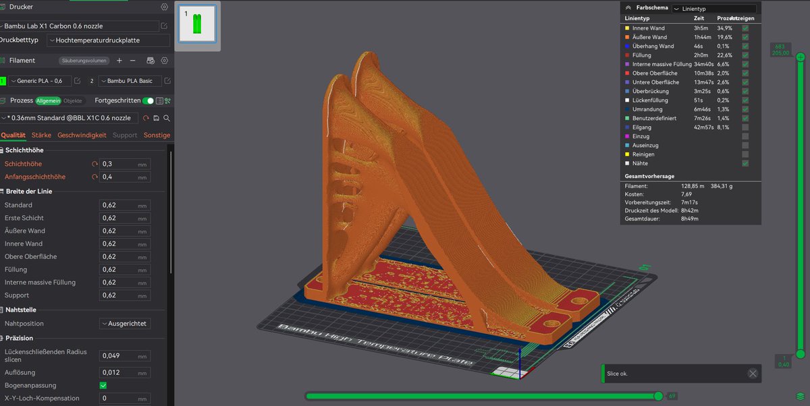Screen dimensions: 810x406
Task: Switch to Stärke tab
Action: coord(41,135)
